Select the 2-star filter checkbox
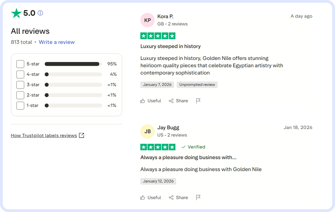 pyautogui.click(x=20, y=95)
